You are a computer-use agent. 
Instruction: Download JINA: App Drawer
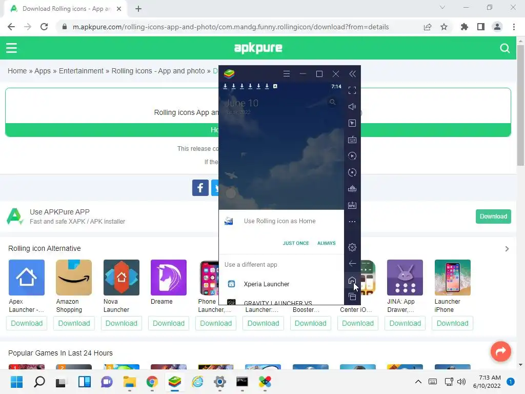coord(405,323)
